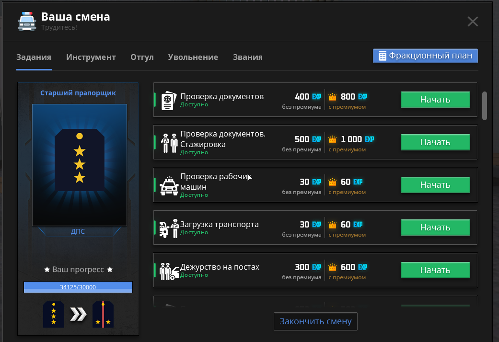This screenshot has height=342, width=499.
Task: Click the post duty officers icon
Action: (169, 271)
